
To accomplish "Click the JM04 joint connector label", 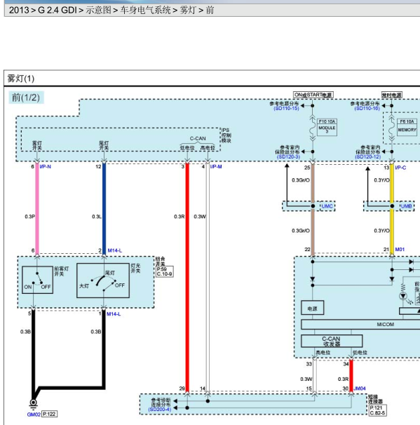I will (360, 389).
